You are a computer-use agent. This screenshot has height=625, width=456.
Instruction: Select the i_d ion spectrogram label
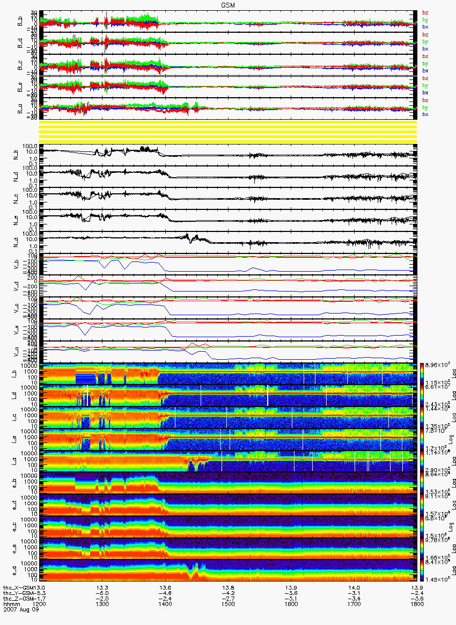(x=14, y=395)
